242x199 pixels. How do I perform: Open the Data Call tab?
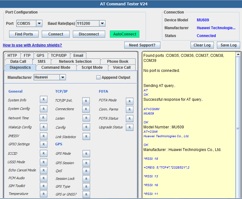18,62
